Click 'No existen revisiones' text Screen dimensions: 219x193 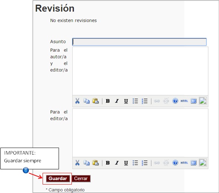coord(73,20)
